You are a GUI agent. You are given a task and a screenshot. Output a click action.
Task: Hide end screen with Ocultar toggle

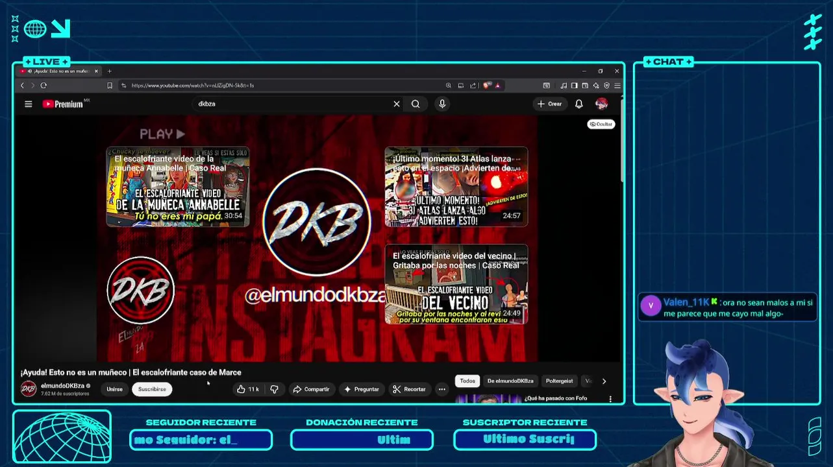601,124
